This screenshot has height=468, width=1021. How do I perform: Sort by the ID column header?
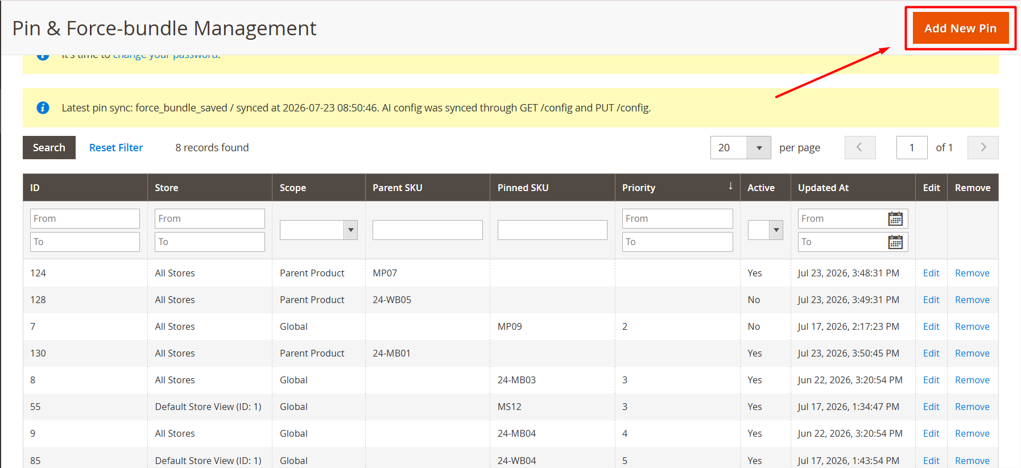tap(85, 188)
